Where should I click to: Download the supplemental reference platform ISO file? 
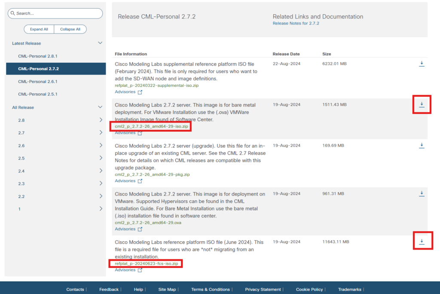[422, 64]
